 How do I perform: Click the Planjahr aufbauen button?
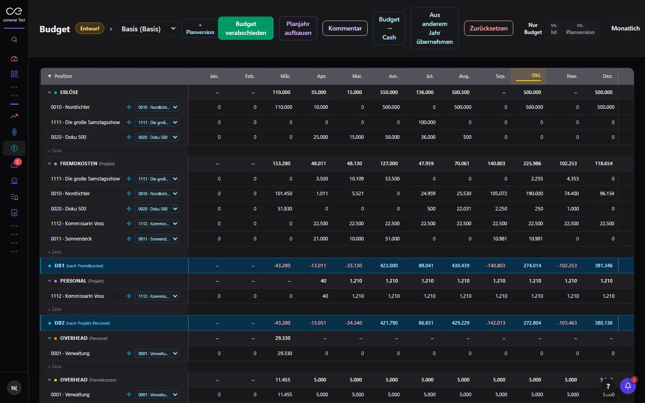point(298,28)
